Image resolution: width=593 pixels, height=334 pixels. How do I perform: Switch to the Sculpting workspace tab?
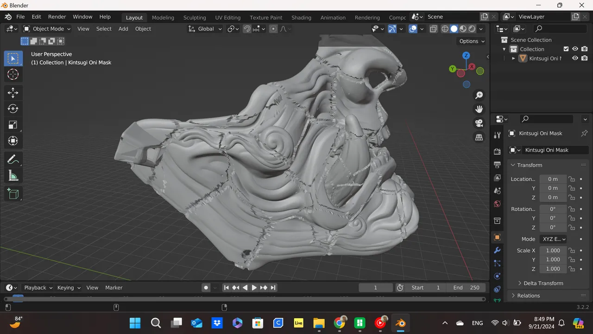(195, 17)
